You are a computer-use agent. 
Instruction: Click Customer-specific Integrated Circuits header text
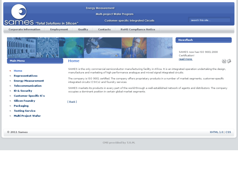coord(129,21)
